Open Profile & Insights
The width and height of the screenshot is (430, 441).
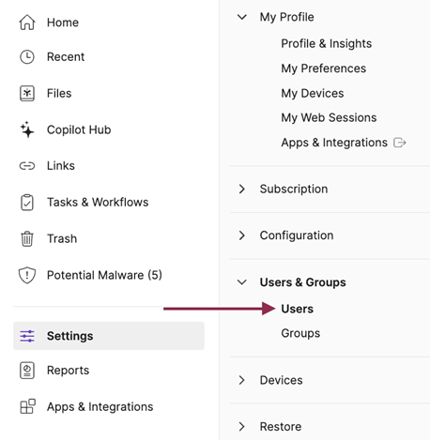point(326,44)
